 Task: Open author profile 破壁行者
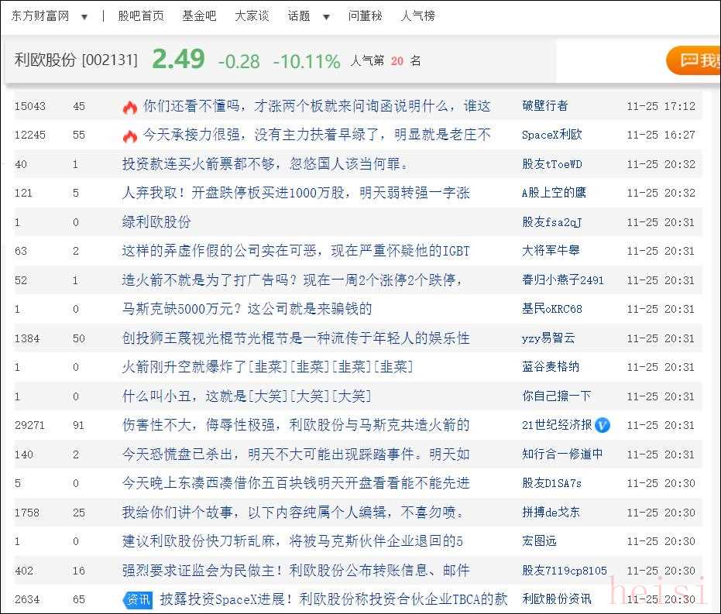[544, 106]
